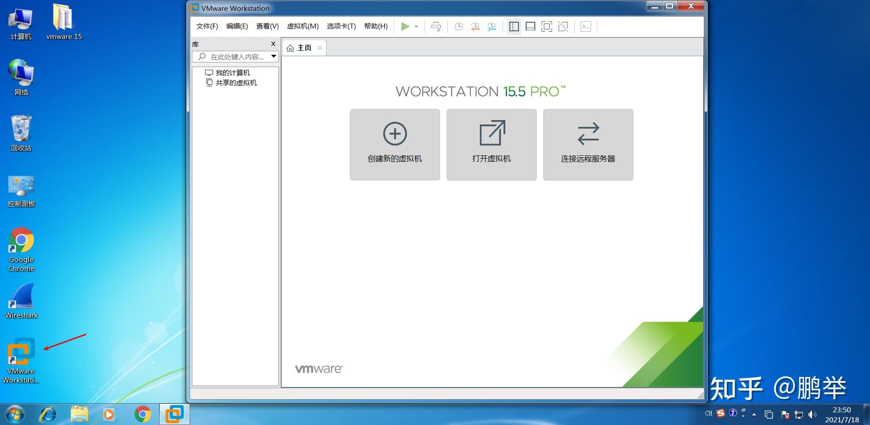Viewport: 870px width, 425px height.
Task: Click the volume speaker tray icon
Action: pyautogui.click(x=812, y=415)
